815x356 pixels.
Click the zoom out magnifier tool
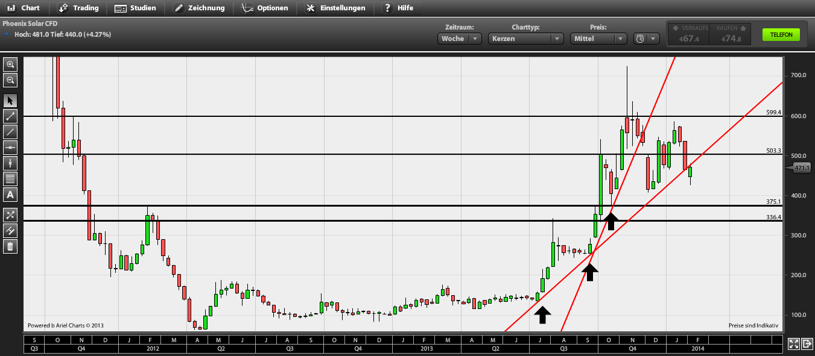pos(10,80)
